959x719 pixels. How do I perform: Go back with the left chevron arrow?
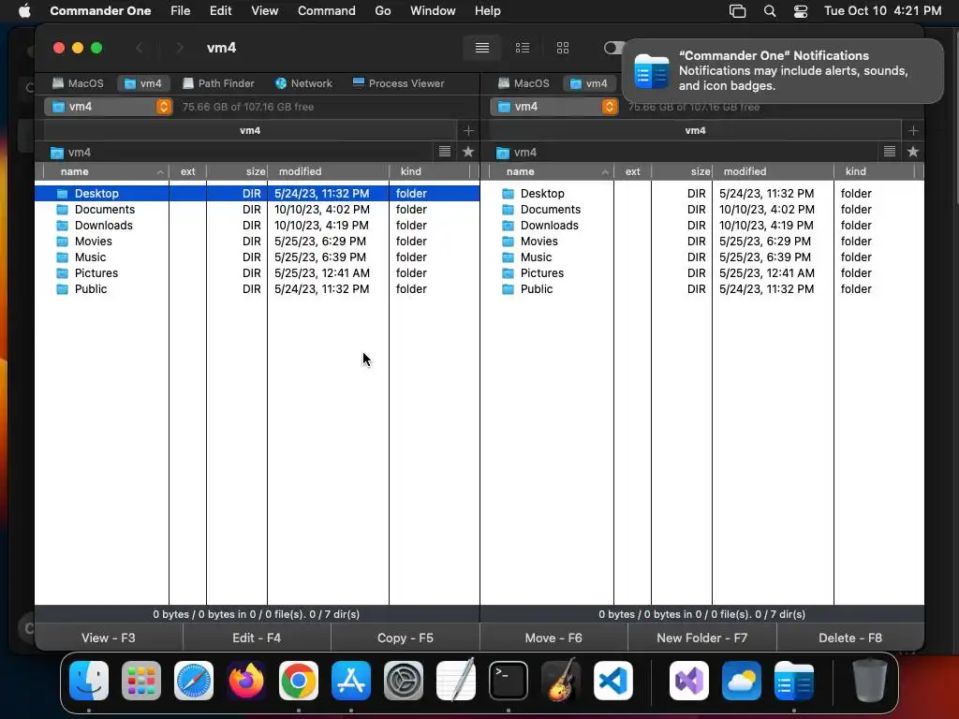pos(140,48)
